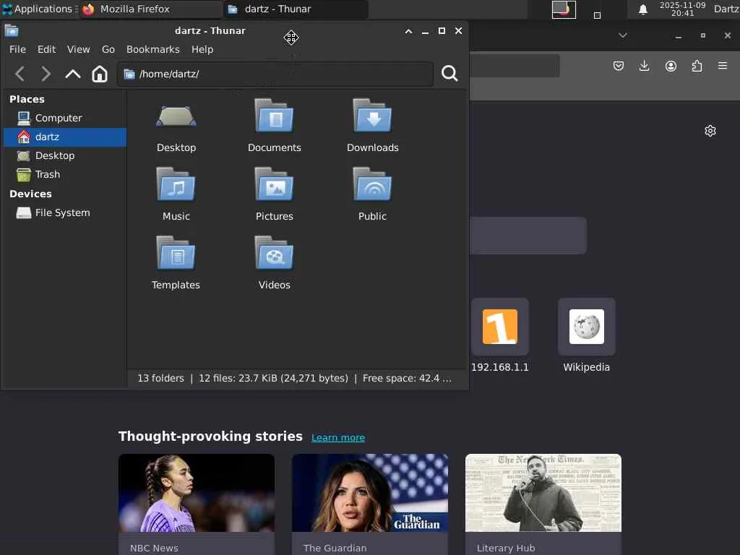Open the Thunar search icon
Viewport: 740px width, 555px height.
[449, 74]
